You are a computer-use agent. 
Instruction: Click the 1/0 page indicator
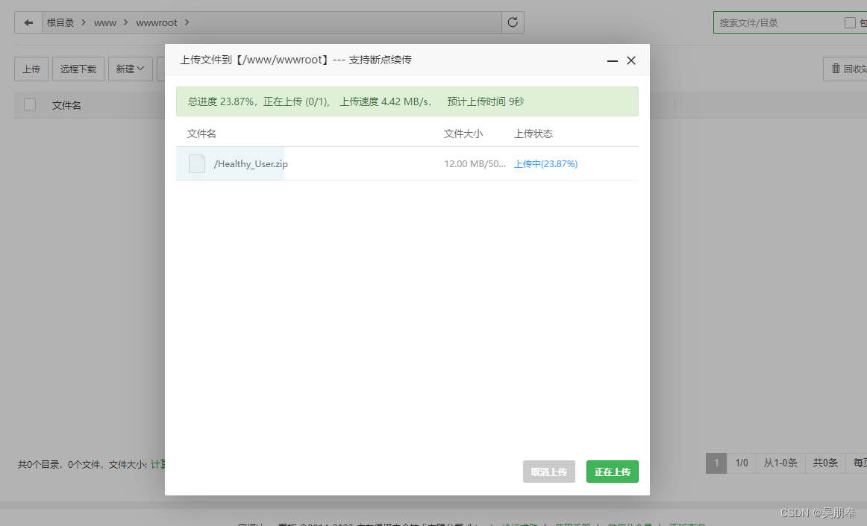742,463
